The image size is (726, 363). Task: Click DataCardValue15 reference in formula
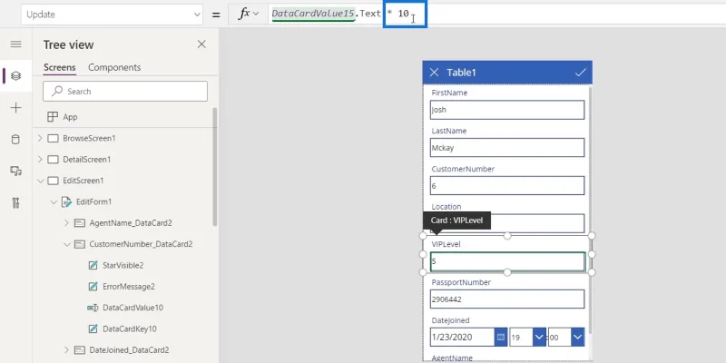(312, 14)
